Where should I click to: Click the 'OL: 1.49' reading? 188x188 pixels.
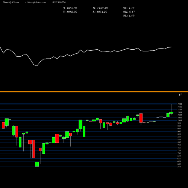[x=129, y=16]
